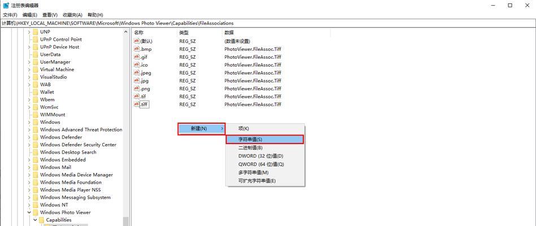
Task: Choose 二进制值(B) from the submenu
Action: pyautogui.click(x=265, y=147)
